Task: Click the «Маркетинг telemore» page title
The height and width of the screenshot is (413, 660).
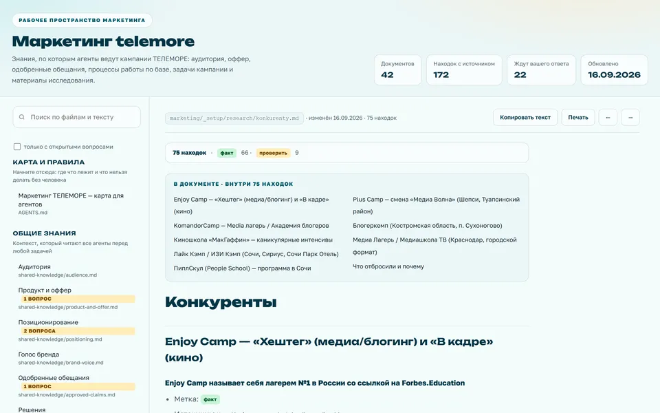Action: [103, 41]
